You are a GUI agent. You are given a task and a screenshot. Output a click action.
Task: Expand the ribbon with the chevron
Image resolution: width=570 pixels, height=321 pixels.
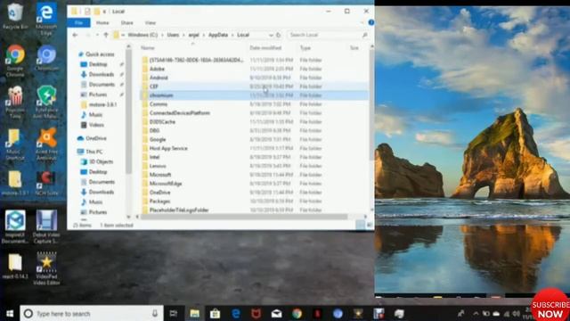(362, 22)
